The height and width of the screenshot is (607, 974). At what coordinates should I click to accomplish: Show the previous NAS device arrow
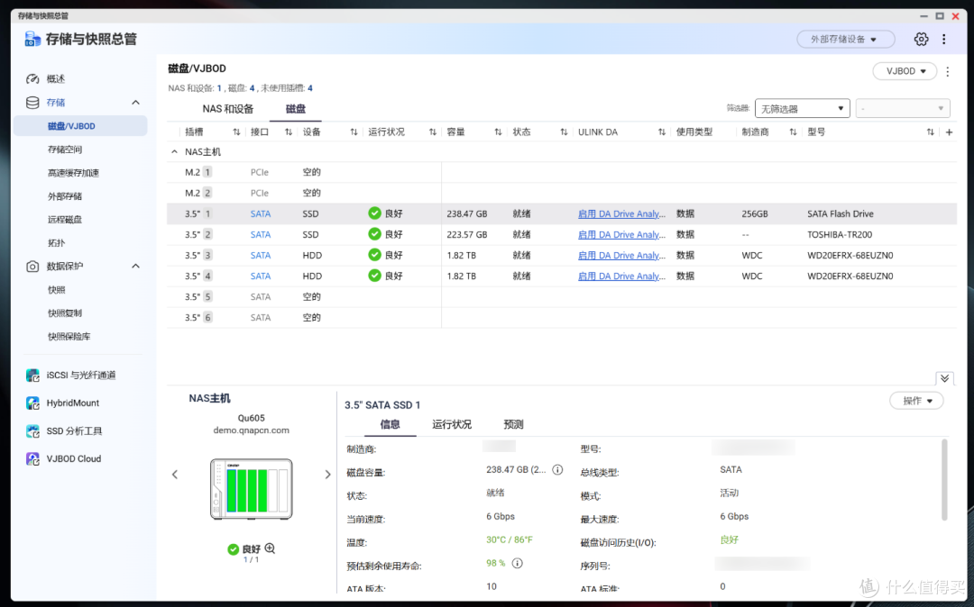tap(175, 475)
